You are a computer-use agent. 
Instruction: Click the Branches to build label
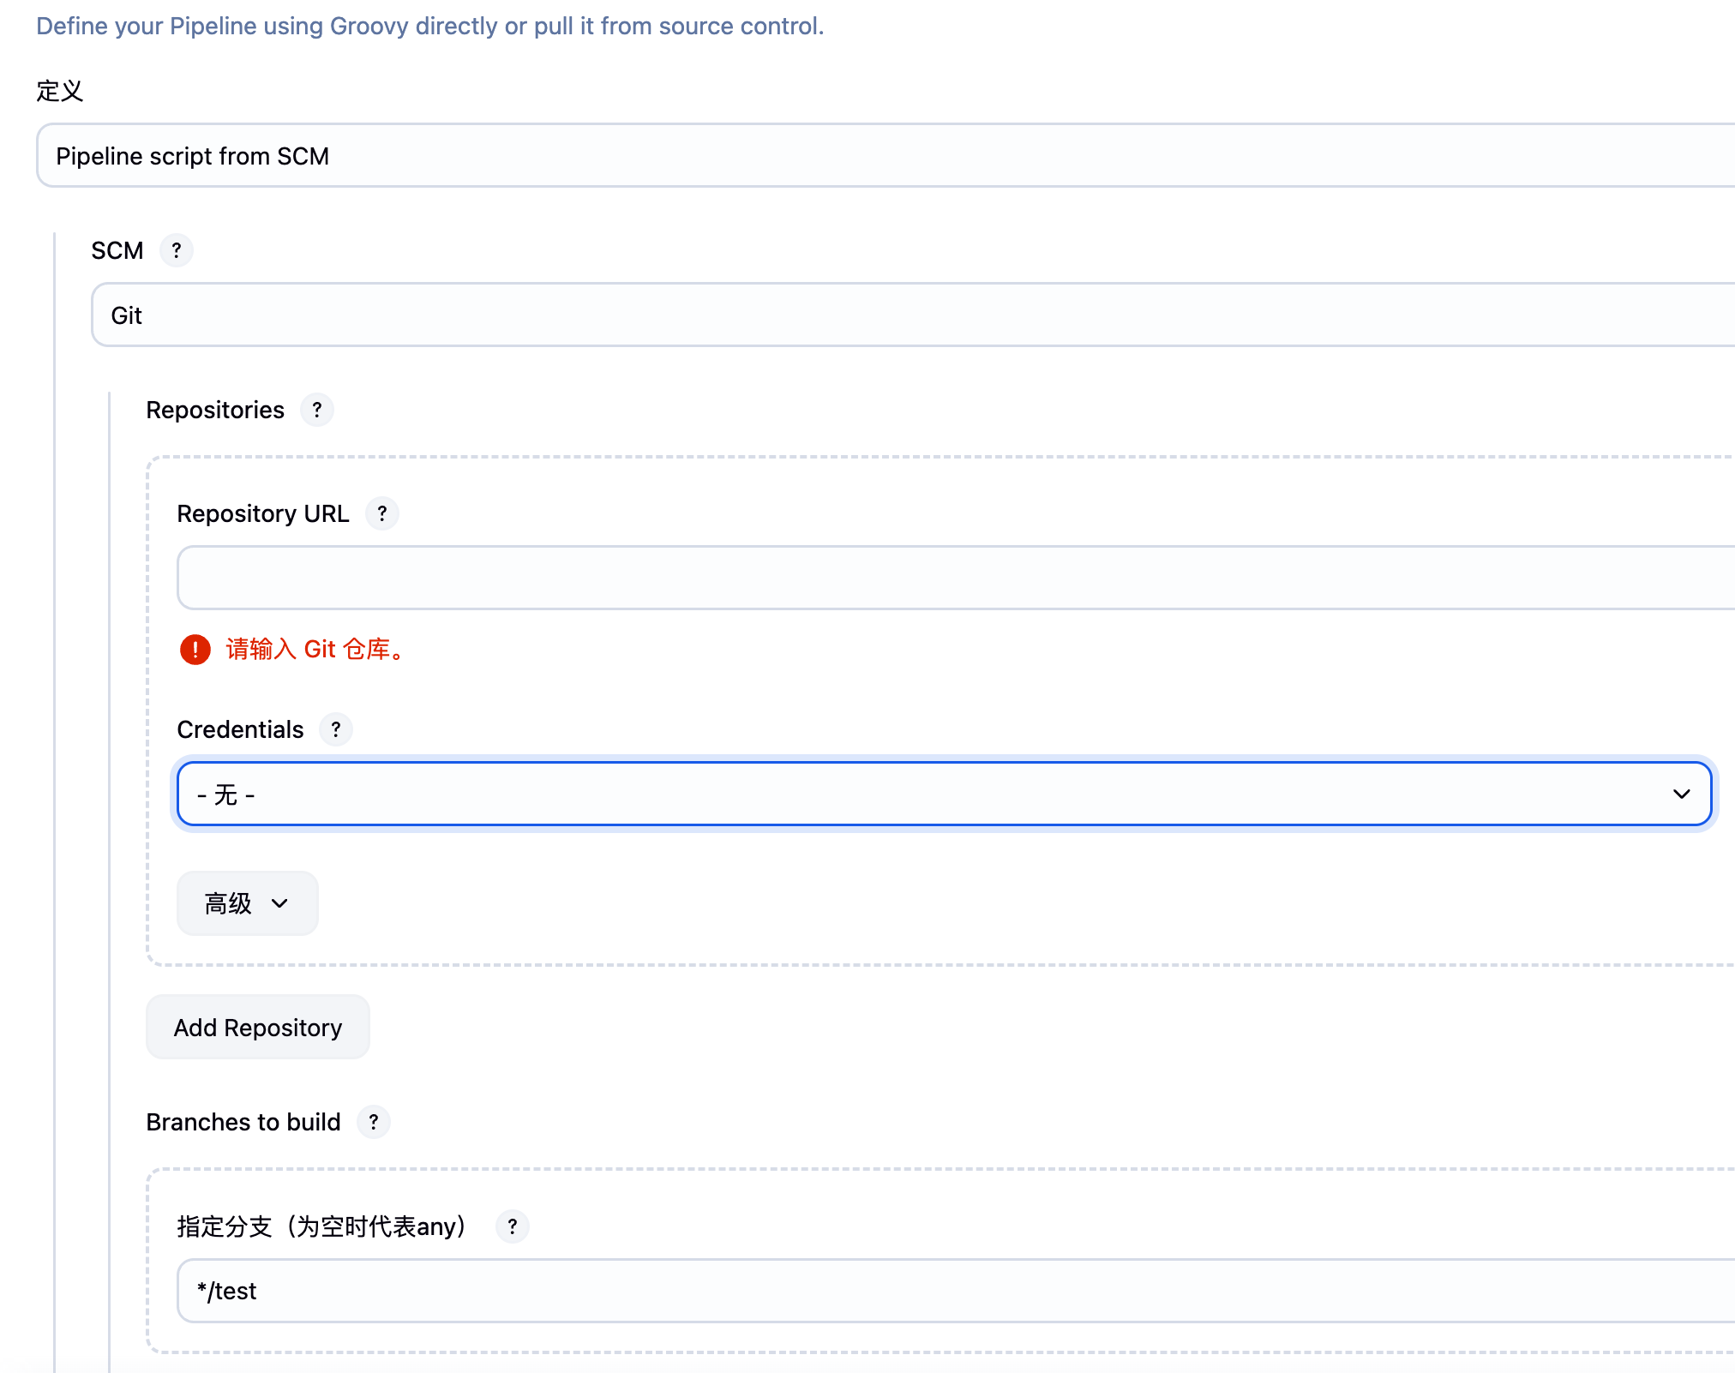tap(243, 1123)
